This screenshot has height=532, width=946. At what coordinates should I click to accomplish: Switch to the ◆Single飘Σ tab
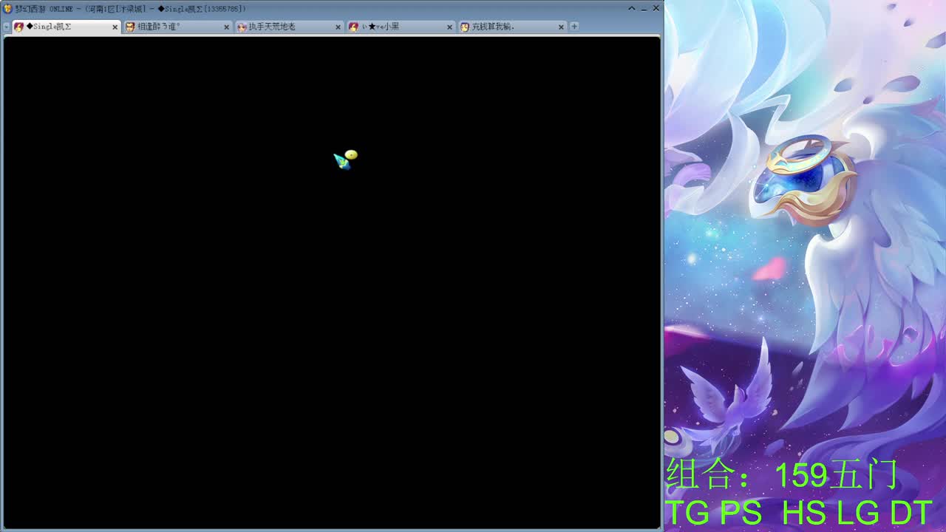(65, 27)
